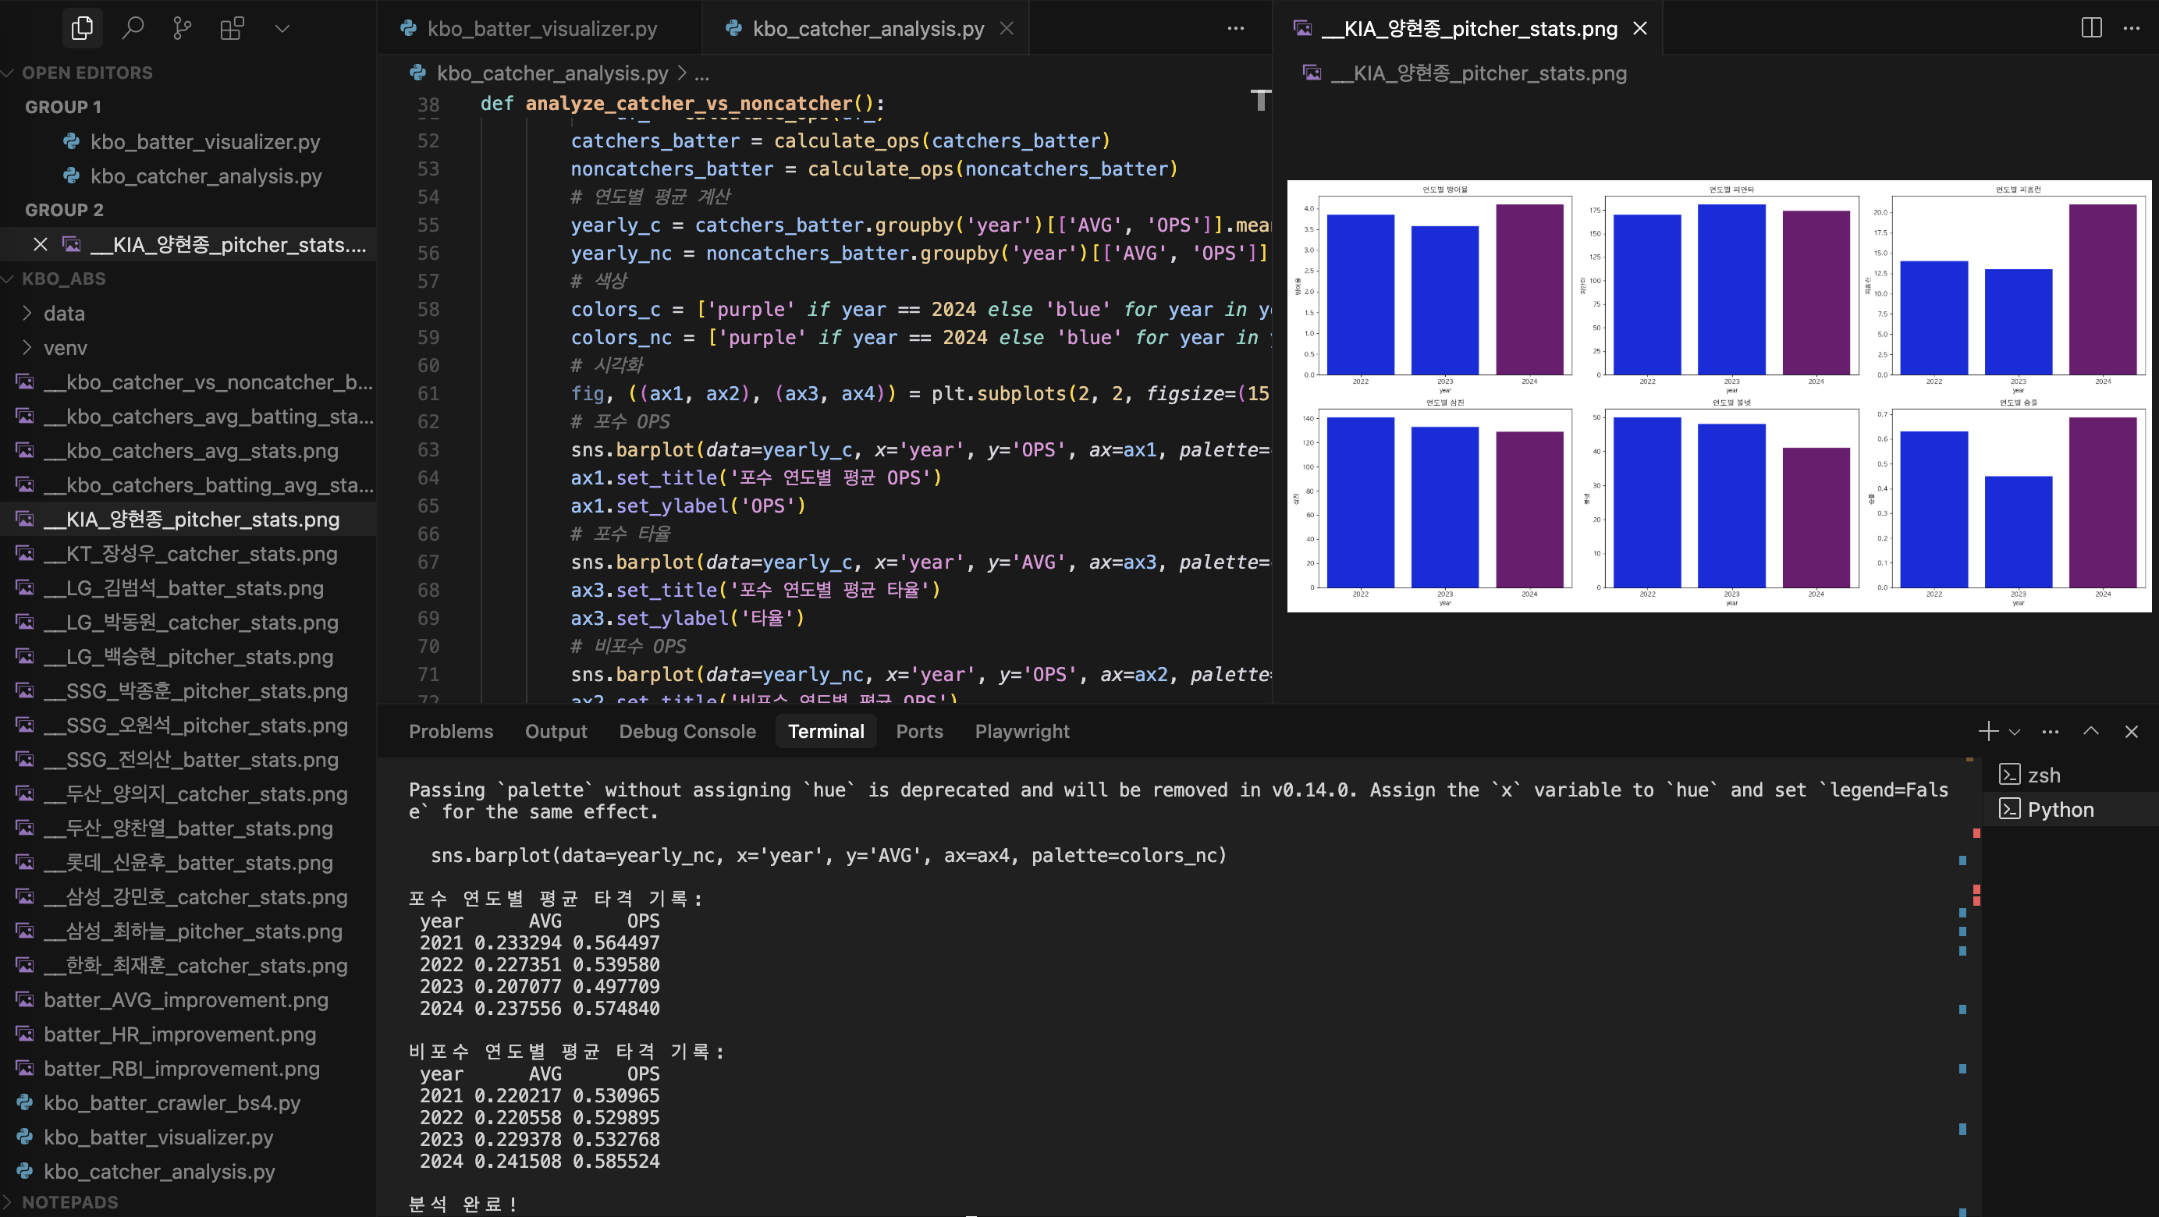Add a new terminal with the plus icon

pyautogui.click(x=1987, y=731)
